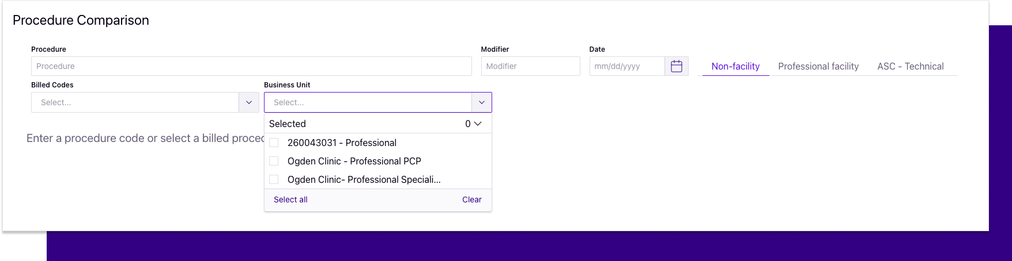Collapse the Business Unit dropdown chevron
The image size is (1012, 261).
(482, 102)
